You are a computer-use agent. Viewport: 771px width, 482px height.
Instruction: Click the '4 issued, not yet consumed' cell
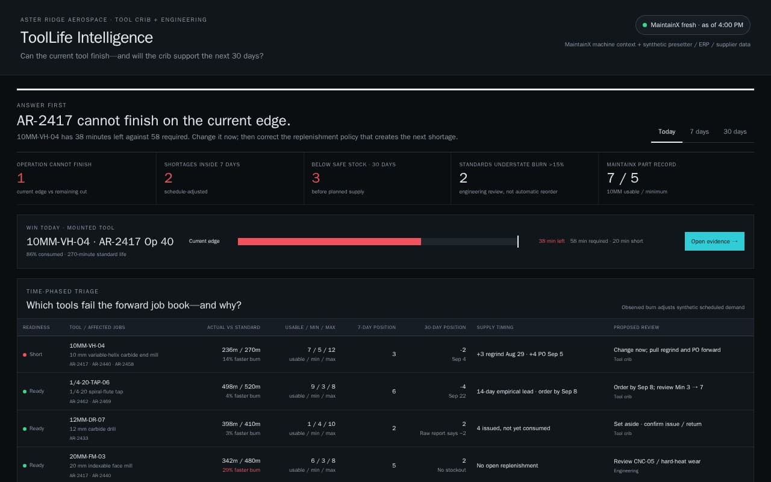point(513,428)
